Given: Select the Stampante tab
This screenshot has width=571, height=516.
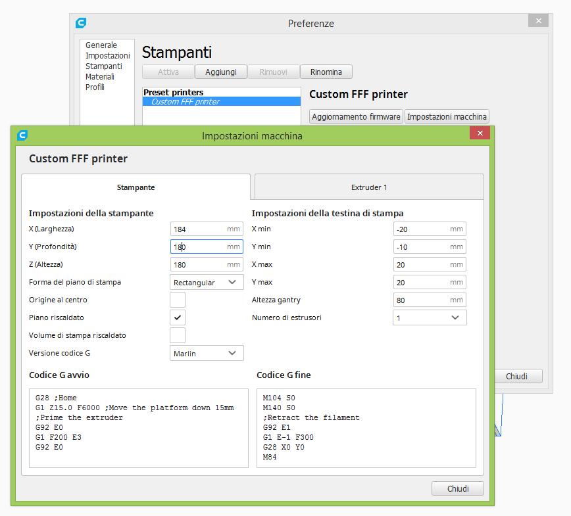Looking at the screenshot, I should click(x=136, y=187).
